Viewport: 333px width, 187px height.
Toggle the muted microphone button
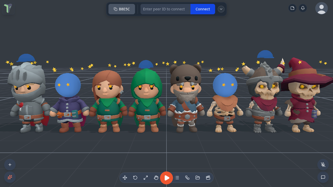pos(323,165)
